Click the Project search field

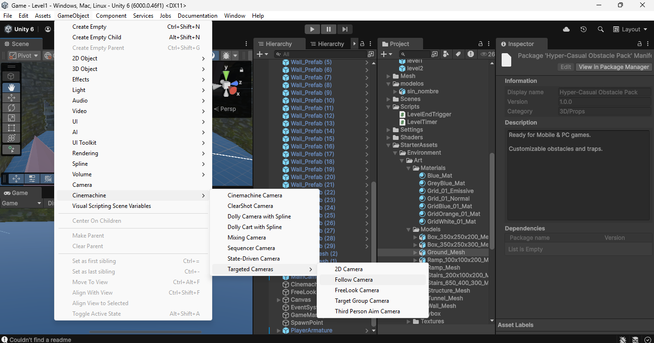[415, 54]
